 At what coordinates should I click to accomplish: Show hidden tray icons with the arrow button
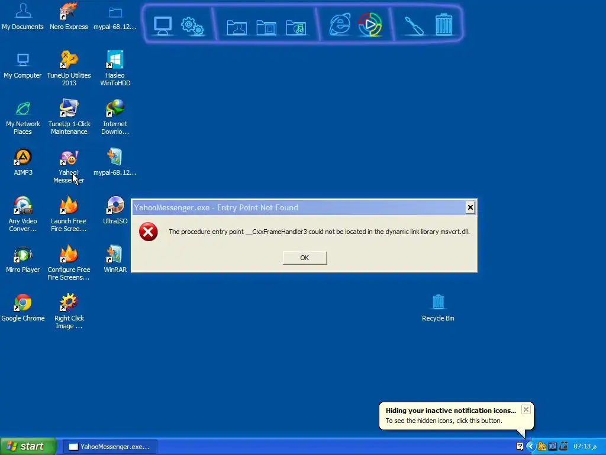coord(531,447)
